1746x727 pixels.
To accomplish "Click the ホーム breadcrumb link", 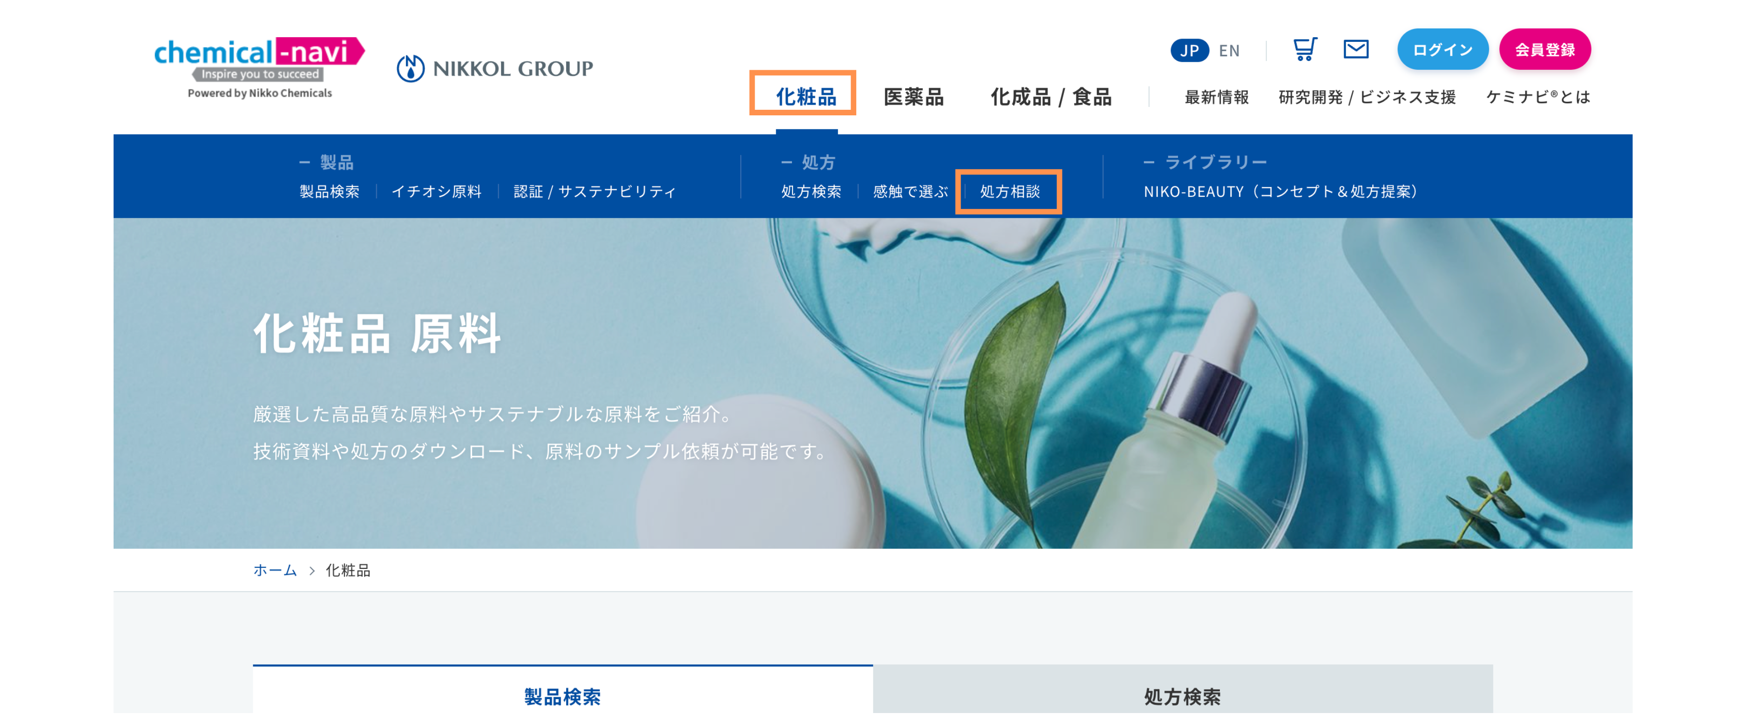I will pyautogui.click(x=275, y=571).
